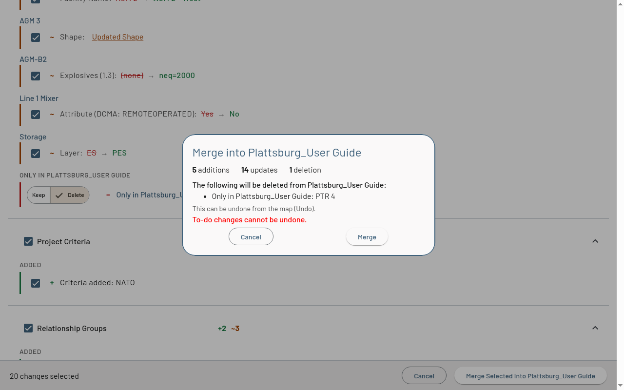Collapse the Project Criteria section
Screen dimensions: 624x390
(595, 241)
